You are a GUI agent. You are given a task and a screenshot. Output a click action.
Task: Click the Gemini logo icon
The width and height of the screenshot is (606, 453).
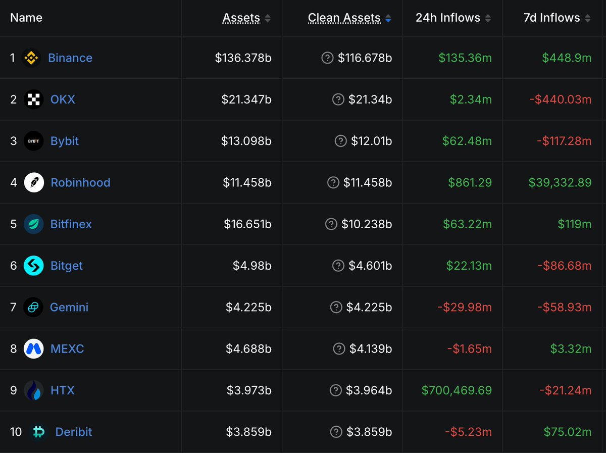pyautogui.click(x=33, y=307)
